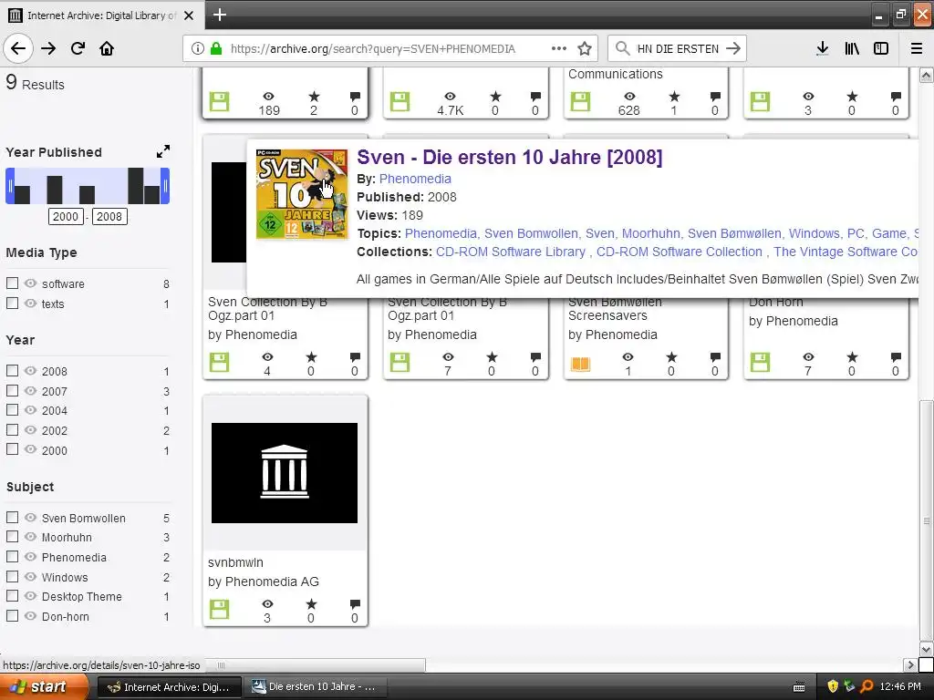Click the green secure padlock icon
The width and height of the screenshot is (934, 700).
point(215,48)
